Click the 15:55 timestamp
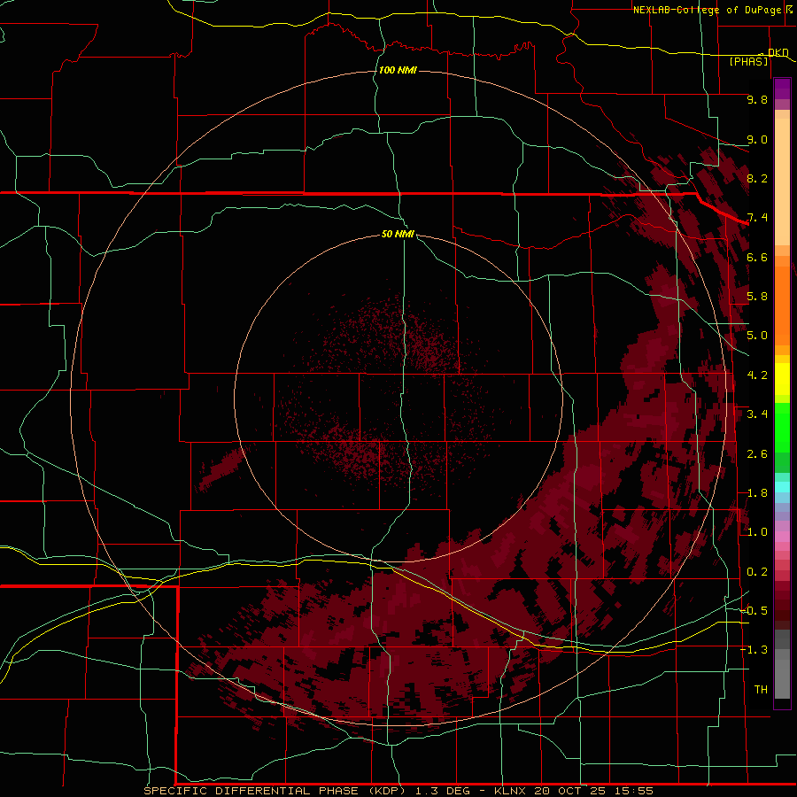797x797 pixels. (x=633, y=791)
